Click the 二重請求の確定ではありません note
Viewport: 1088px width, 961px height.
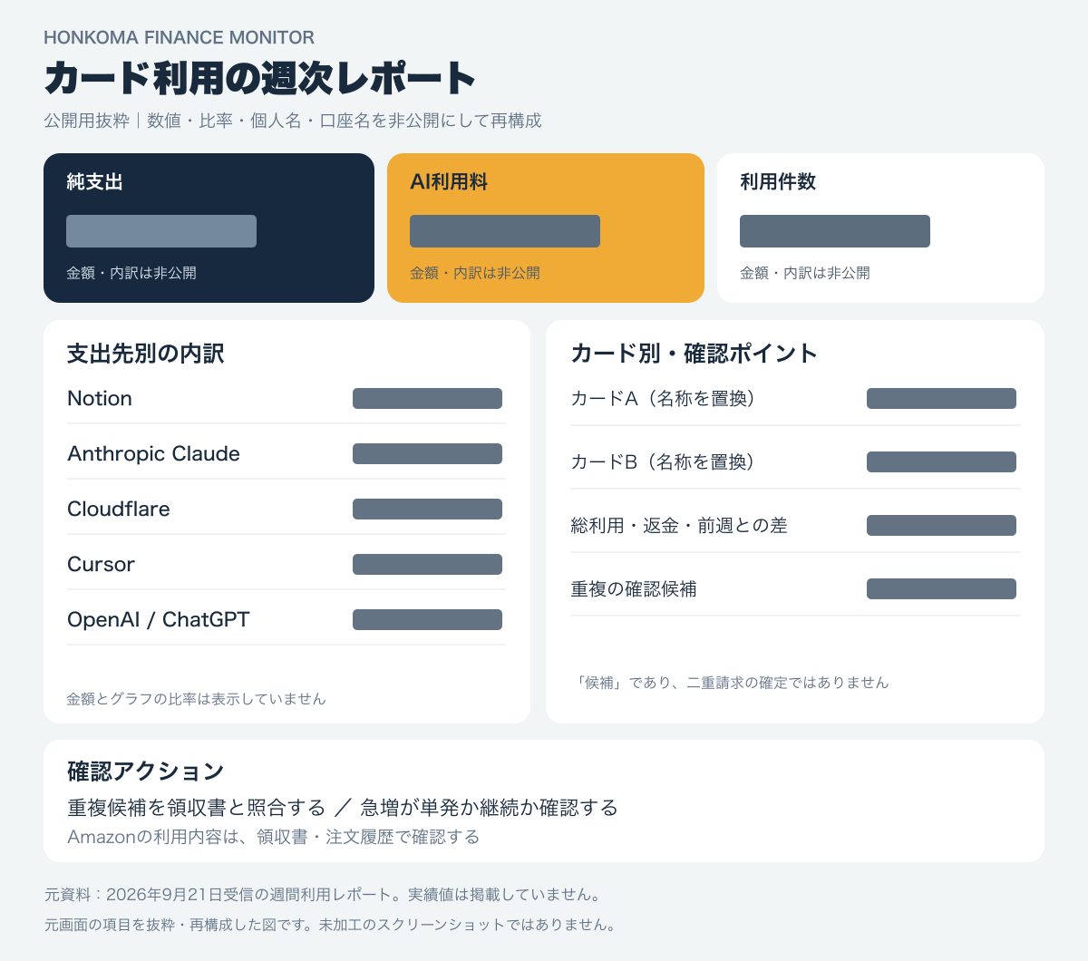[x=733, y=683]
